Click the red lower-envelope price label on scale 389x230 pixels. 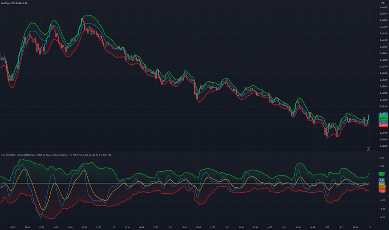click(x=383, y=125)
